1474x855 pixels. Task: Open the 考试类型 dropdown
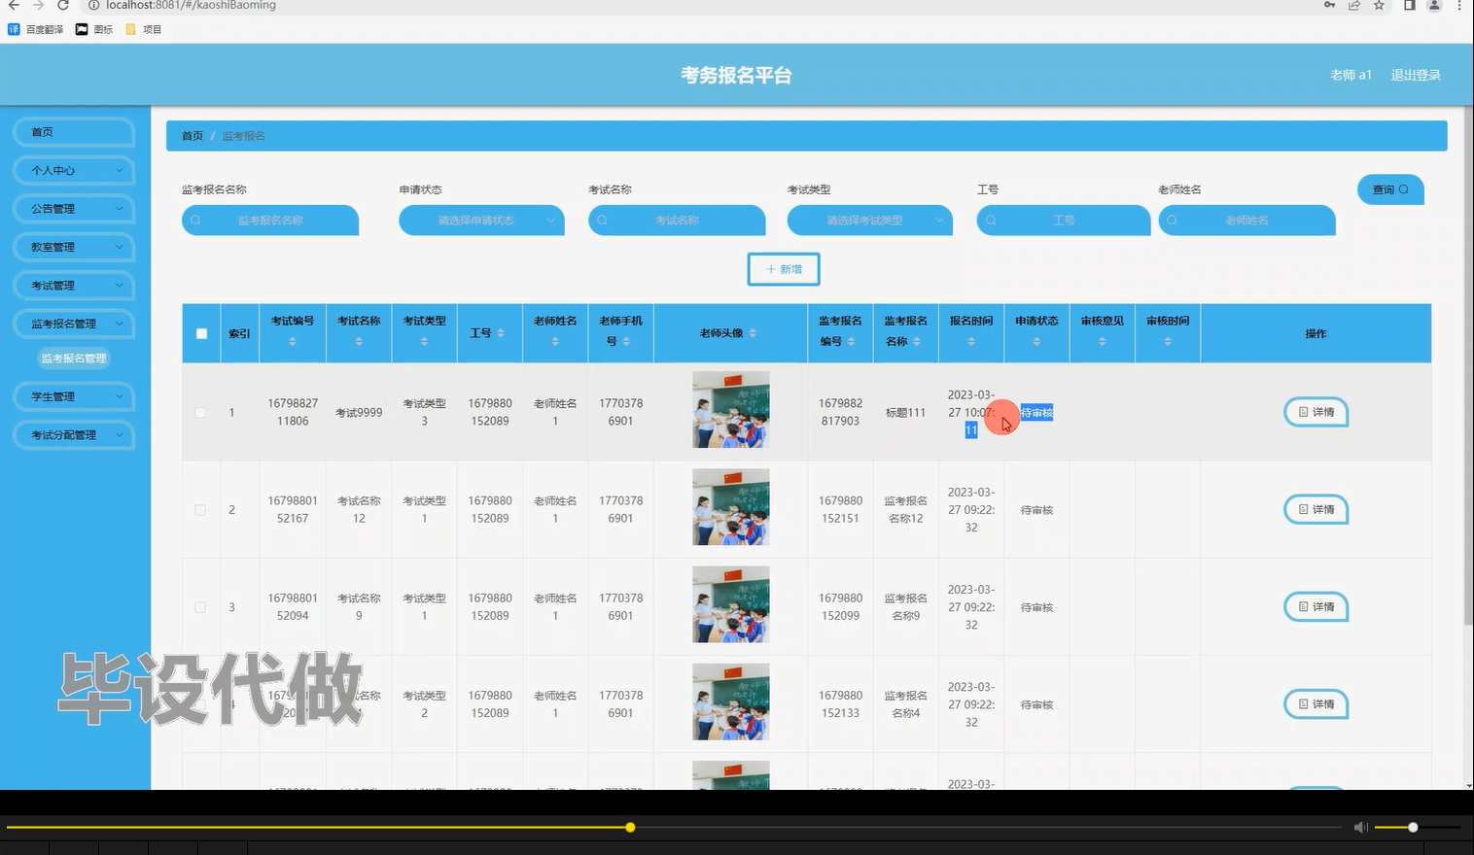click(869, 221)
